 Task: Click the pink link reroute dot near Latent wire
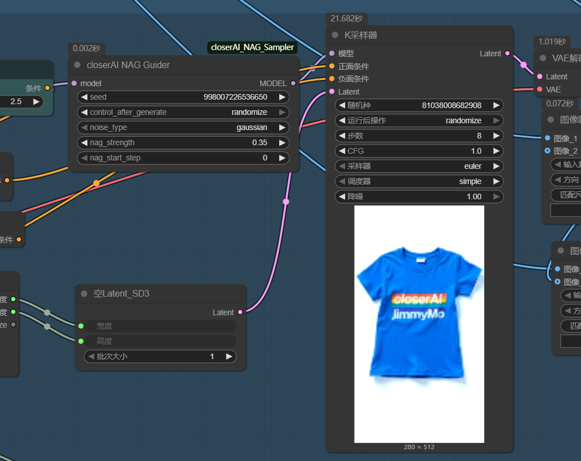[285, 202]
